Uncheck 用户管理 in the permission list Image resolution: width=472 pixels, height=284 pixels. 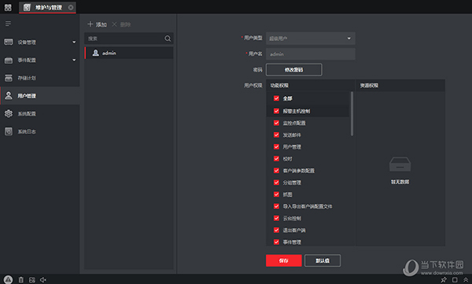click(x=276, y=146)
